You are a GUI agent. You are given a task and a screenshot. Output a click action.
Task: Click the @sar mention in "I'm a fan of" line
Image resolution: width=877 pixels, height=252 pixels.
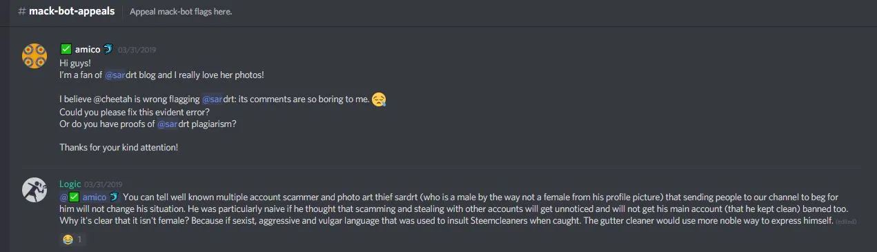coord(115,75)
